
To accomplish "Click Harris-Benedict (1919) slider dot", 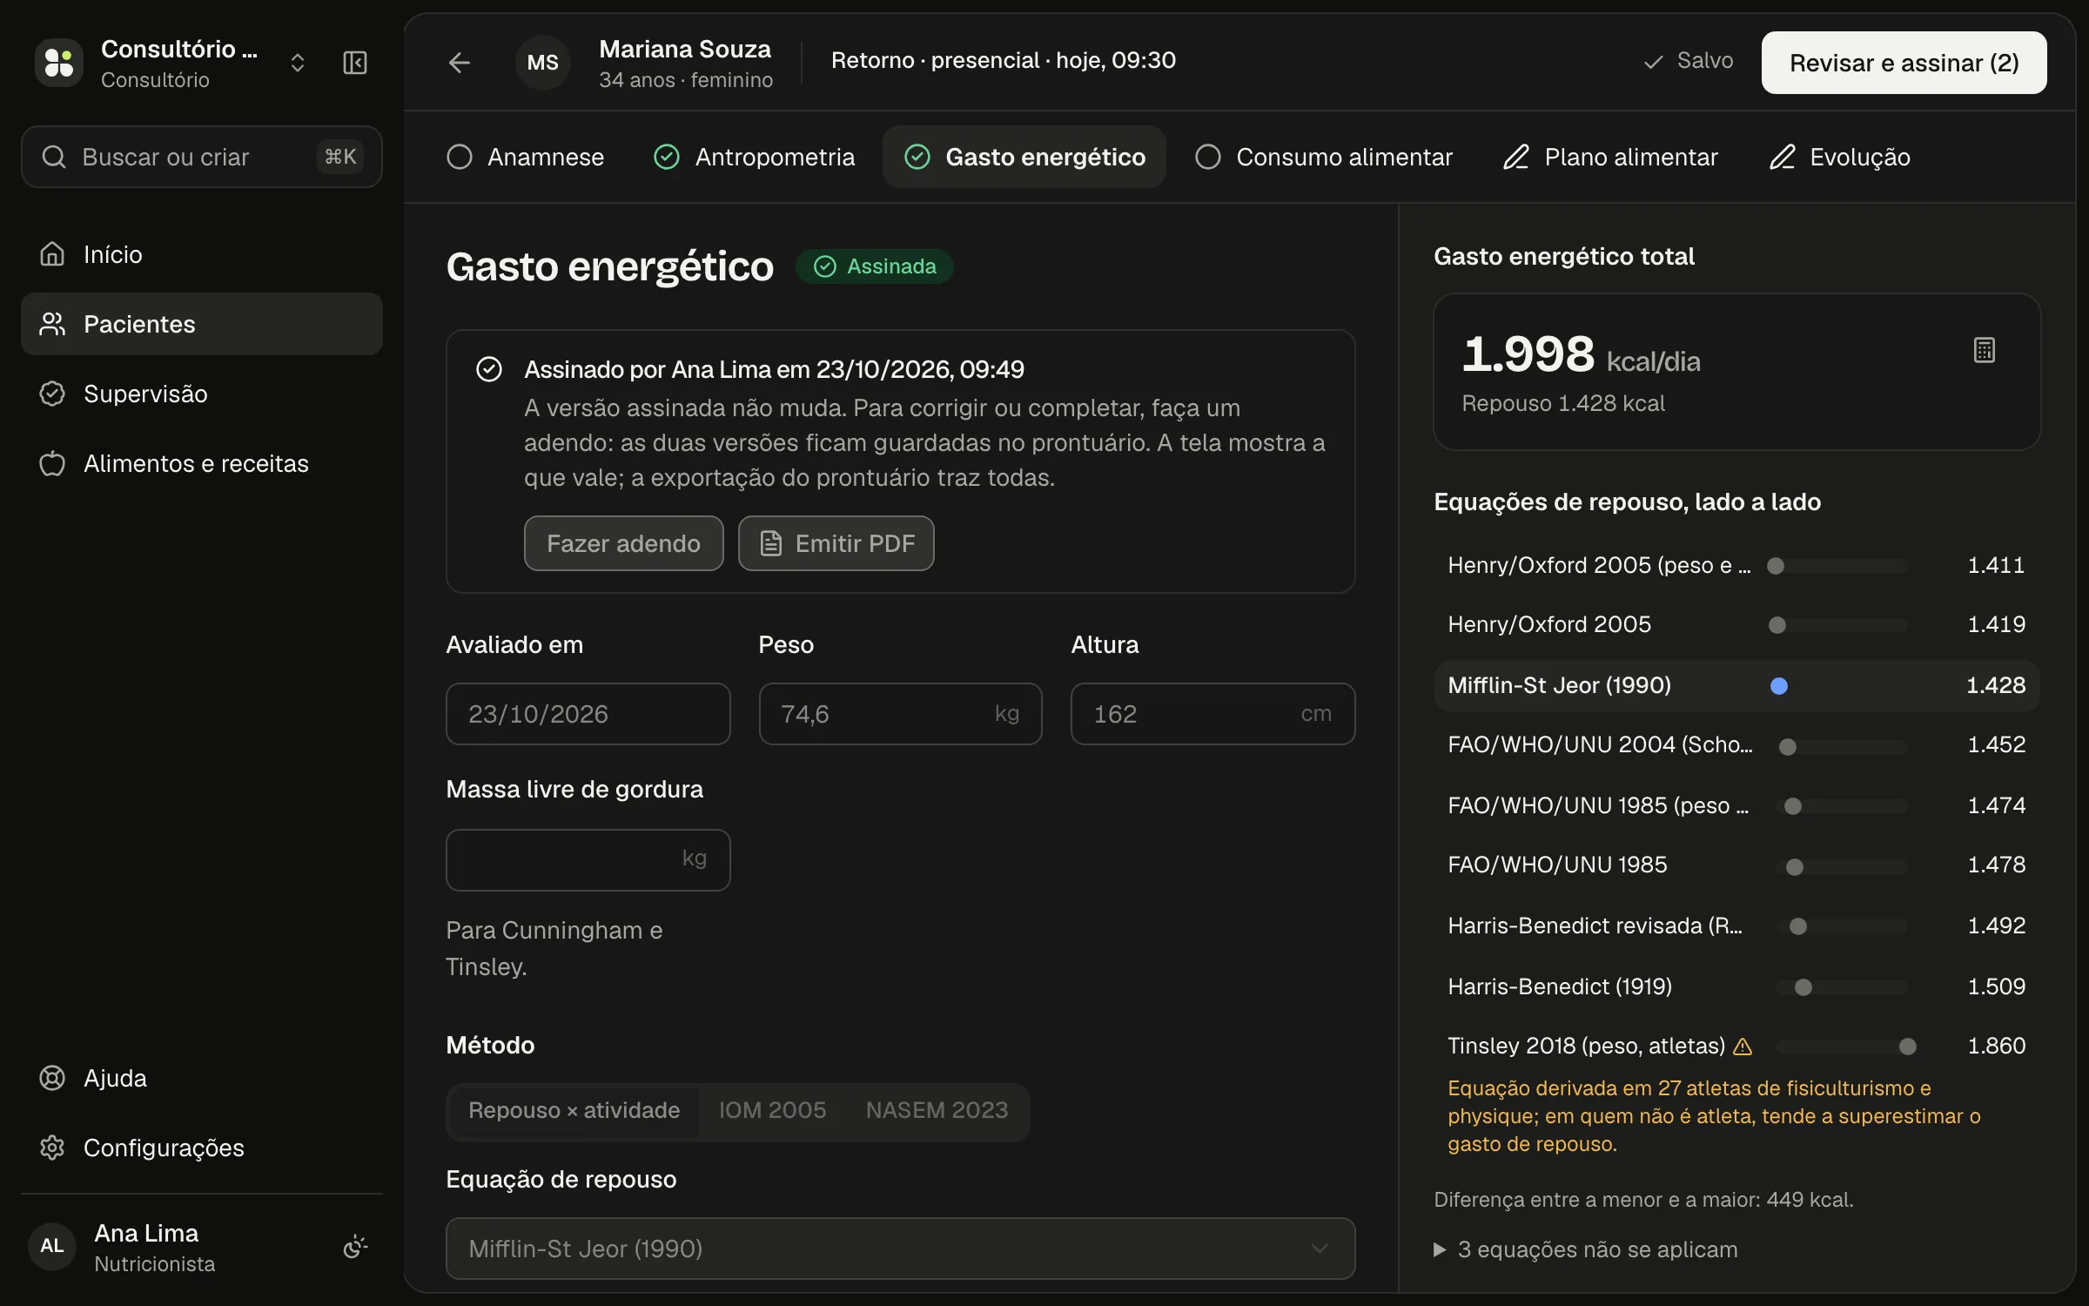I will [1804, 987].
